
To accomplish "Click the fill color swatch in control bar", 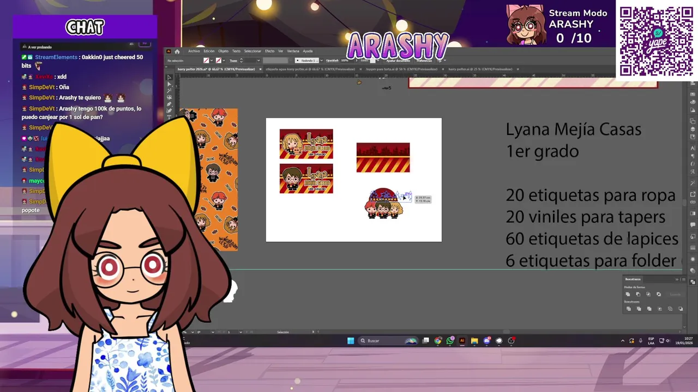I will tap(206, 60).
